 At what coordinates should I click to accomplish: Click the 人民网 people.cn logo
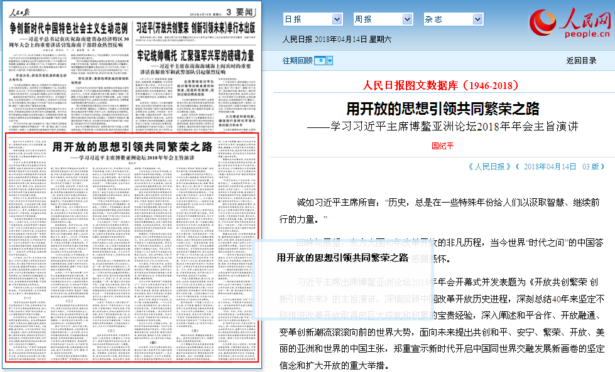[x=570, y=23]
